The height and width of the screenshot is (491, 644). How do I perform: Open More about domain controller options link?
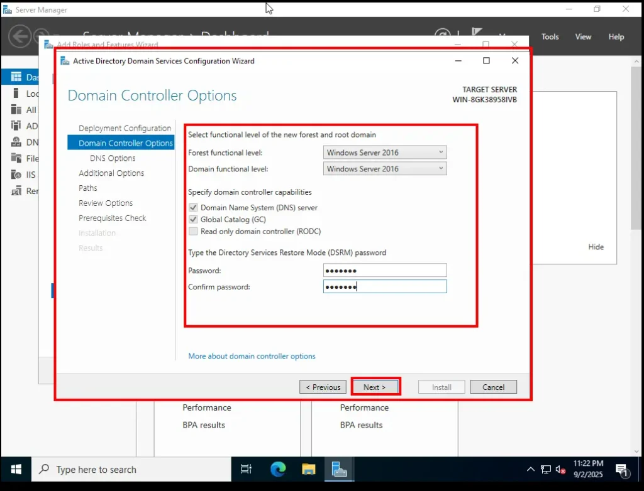point(252,356)
